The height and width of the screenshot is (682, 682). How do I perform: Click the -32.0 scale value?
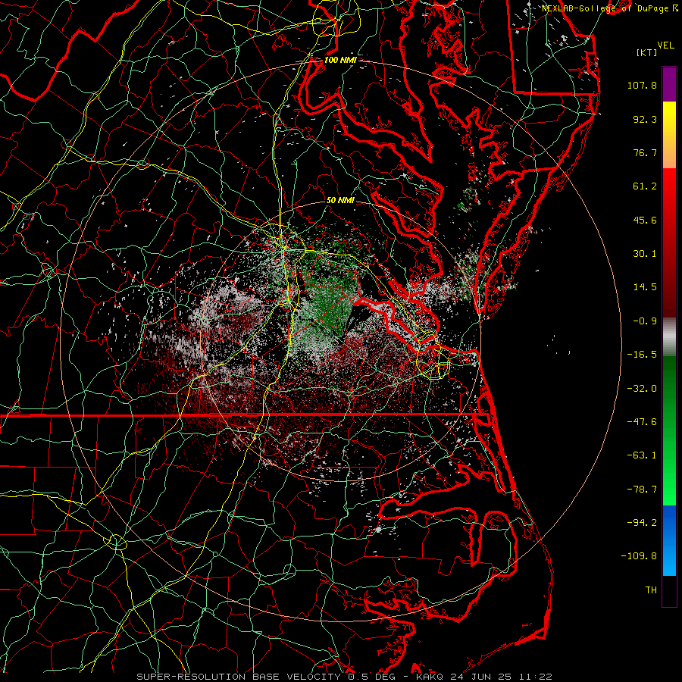pos(642,389)
